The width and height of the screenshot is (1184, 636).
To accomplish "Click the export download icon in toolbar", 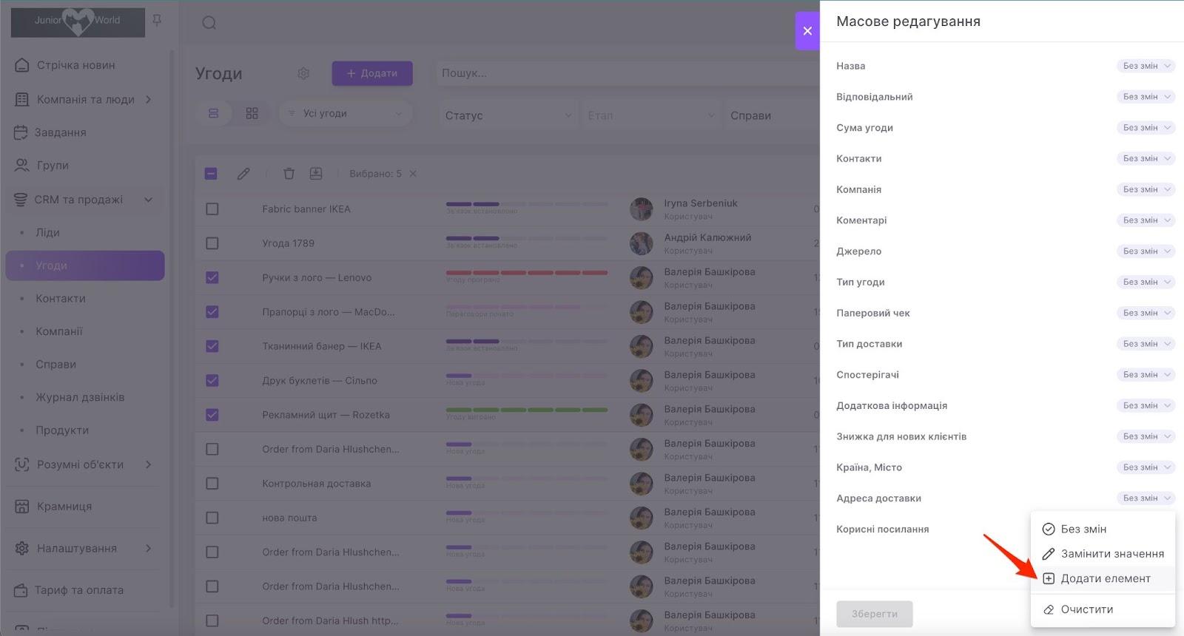I will click(316, 174).
